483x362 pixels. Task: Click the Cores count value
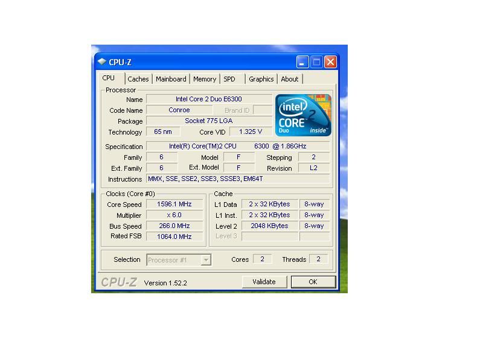point(263,259)
